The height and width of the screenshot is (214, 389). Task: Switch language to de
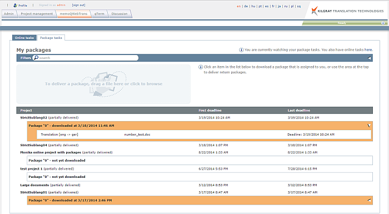(x=246, y=6)
